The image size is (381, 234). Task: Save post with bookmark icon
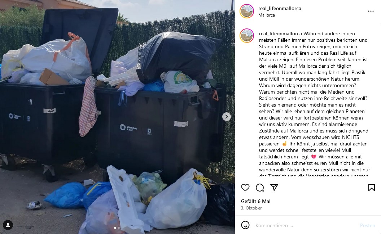[x=371, y=188]
